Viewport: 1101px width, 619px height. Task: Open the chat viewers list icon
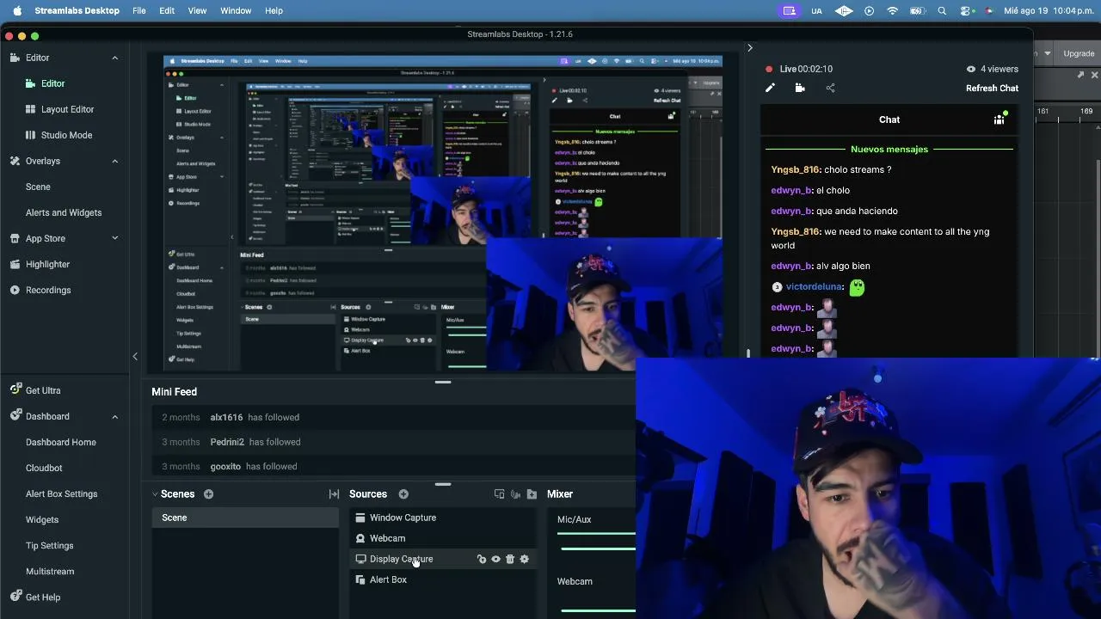1000,119
